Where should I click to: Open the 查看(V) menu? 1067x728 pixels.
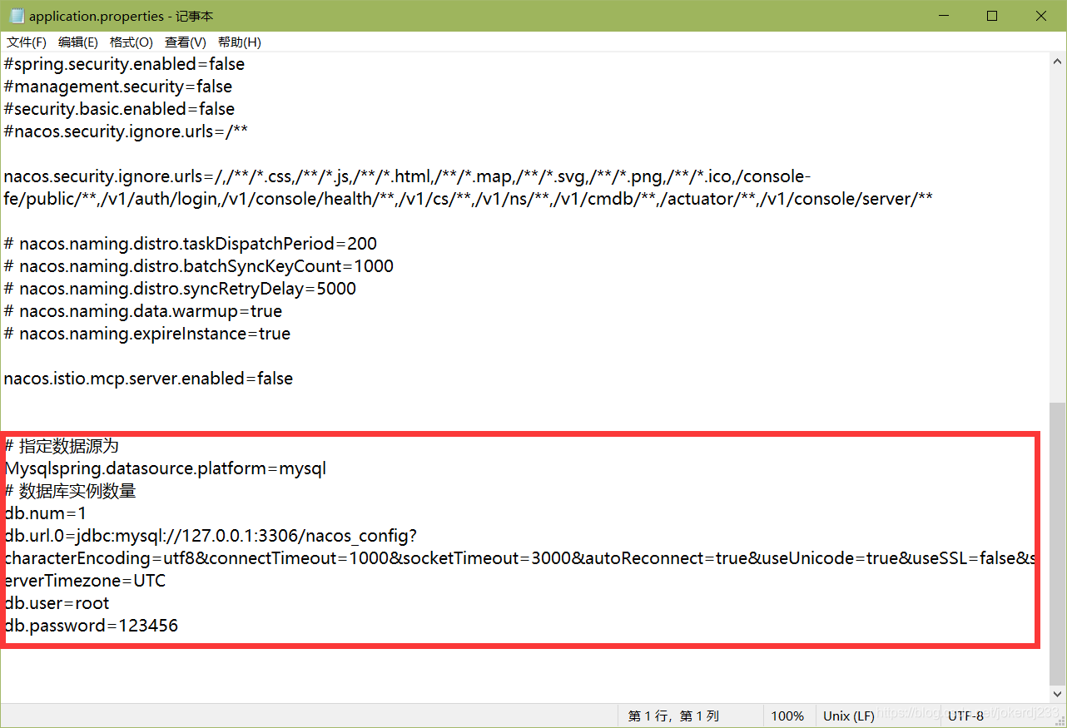(x=186, y=42)
